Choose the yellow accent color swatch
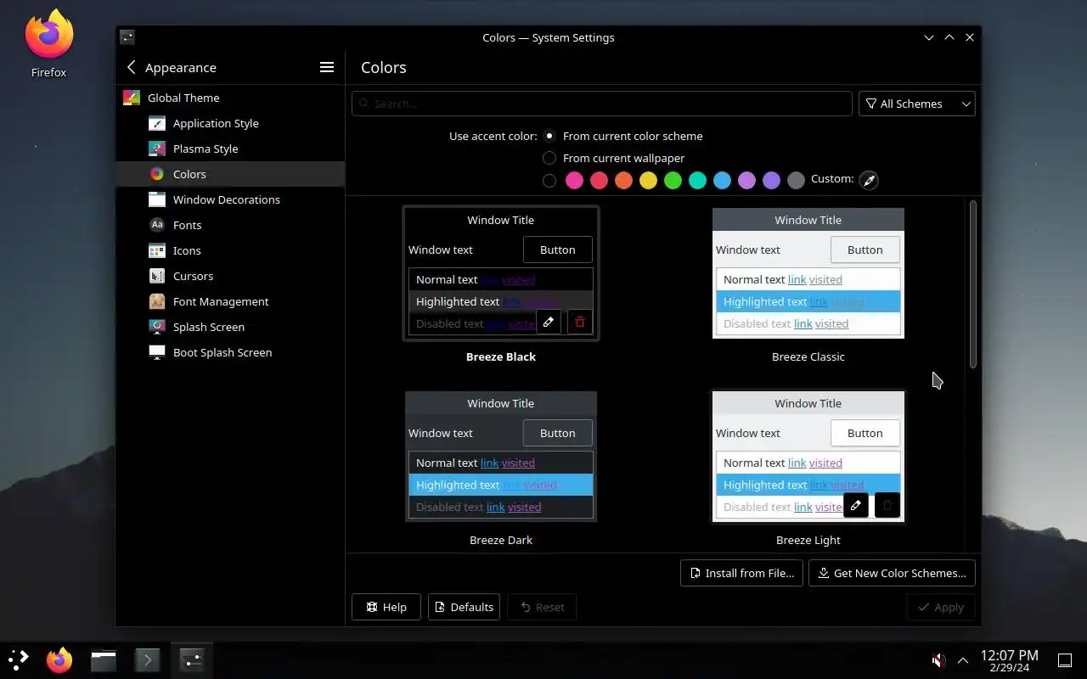The image size is (1087, 679). (x=648, y=180)
